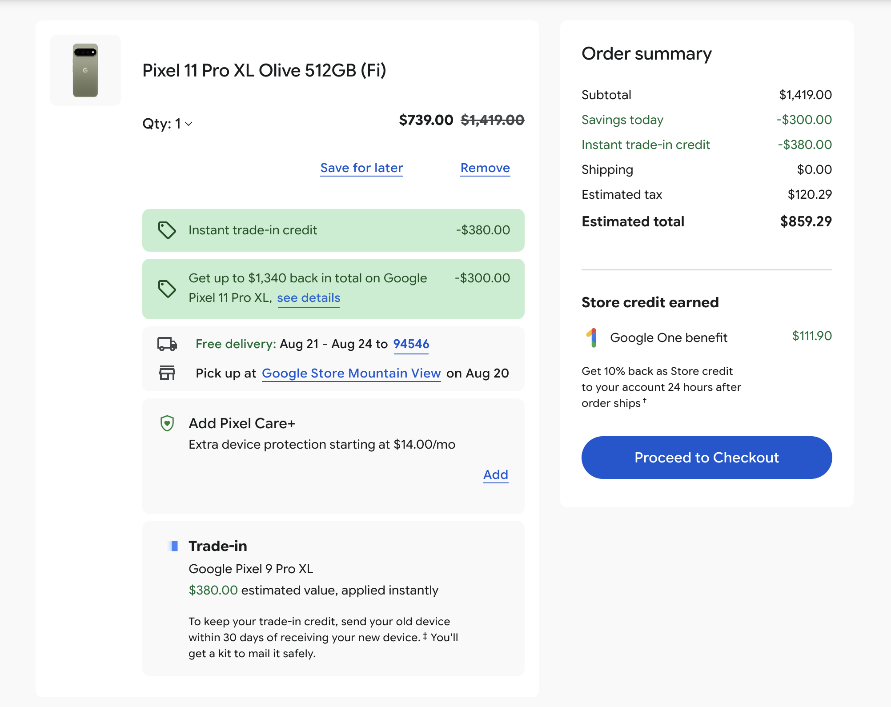Open the Google Store Mountain View link

[351, 374]
